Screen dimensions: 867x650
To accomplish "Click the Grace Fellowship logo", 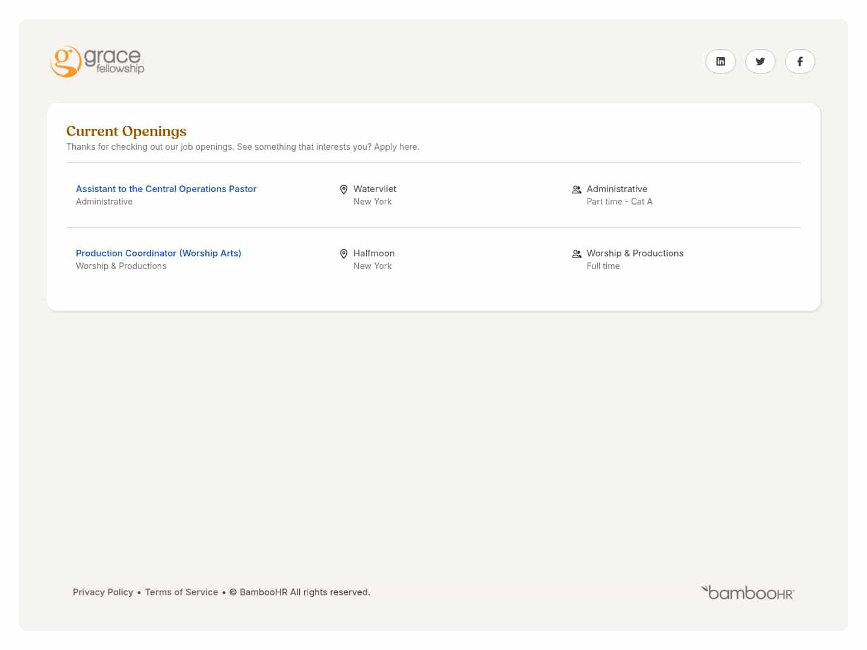I will point(97,61).
